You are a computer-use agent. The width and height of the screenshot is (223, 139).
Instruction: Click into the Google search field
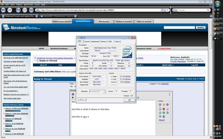pos(192,10)
